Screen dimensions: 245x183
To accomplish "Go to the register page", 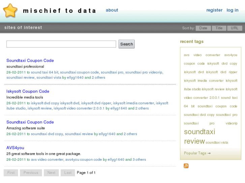I will 214,10.
